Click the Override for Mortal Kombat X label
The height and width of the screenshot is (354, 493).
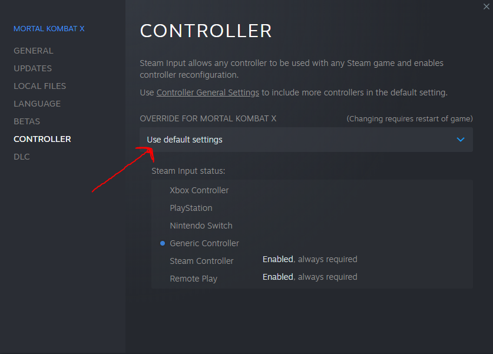(x=208, y=118)
